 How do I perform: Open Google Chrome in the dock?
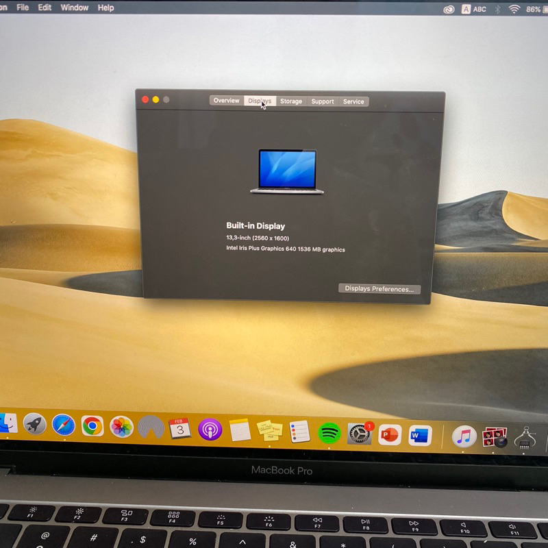[92, 425]
